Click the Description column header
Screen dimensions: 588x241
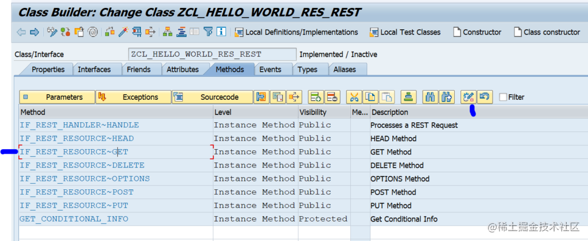pyautogui.click(x=479, y=112)
